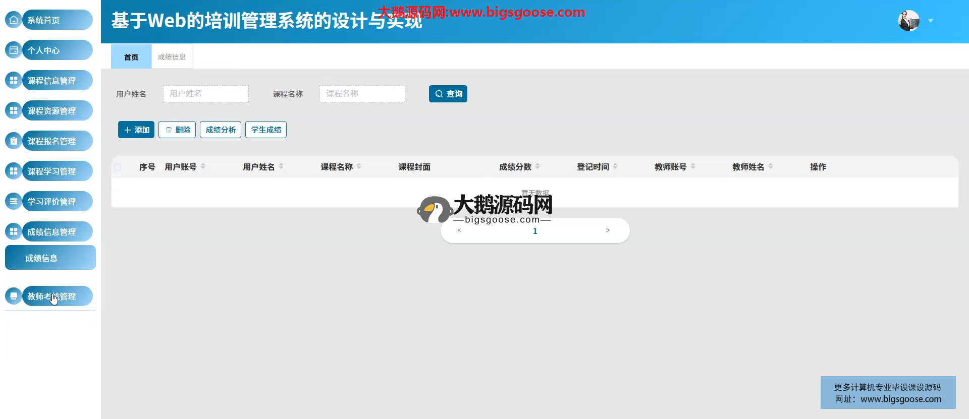This screenshot has height=419, width=969.
Task: Click the user avatar in the header
Action: pos(908,21)
